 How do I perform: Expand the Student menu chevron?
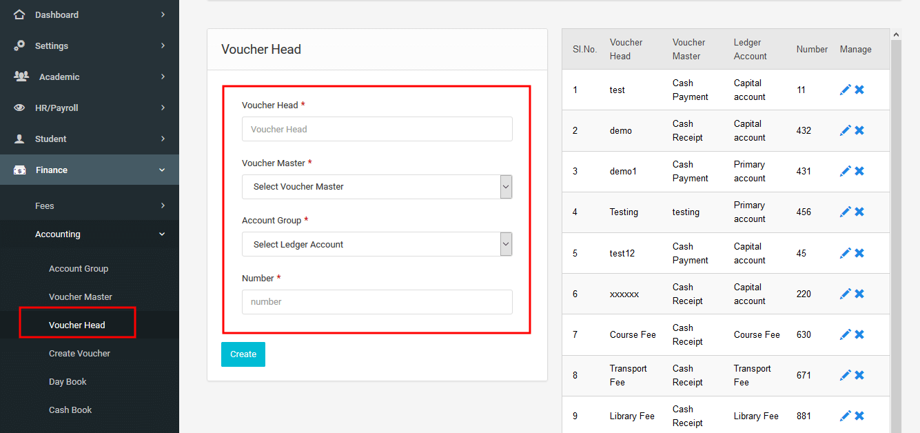(x=163, y=139)
